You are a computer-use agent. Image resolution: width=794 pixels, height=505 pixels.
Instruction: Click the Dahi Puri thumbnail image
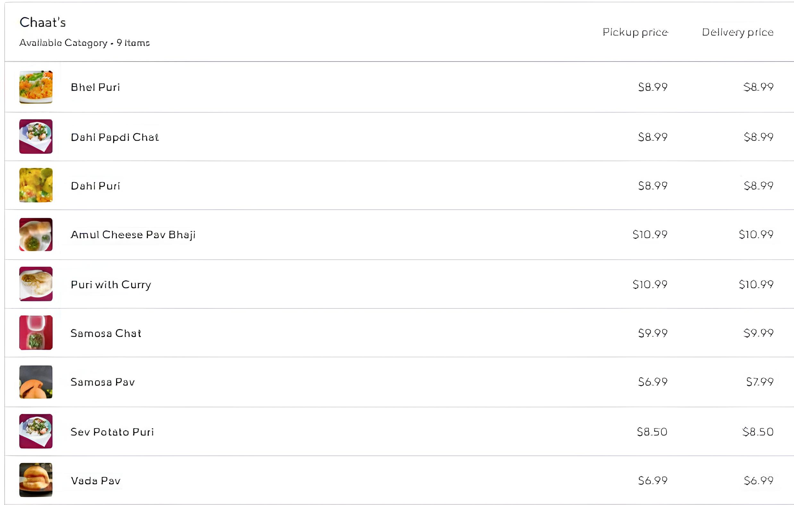36,185
